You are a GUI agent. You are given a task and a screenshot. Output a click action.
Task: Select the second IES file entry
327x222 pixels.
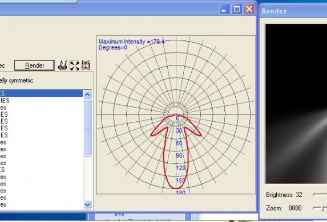[41, 101]
